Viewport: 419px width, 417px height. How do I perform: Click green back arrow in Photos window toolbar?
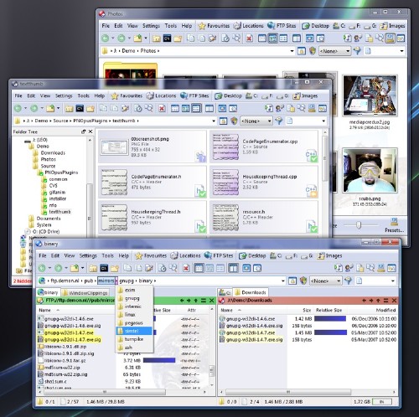[x=106, y=39]
